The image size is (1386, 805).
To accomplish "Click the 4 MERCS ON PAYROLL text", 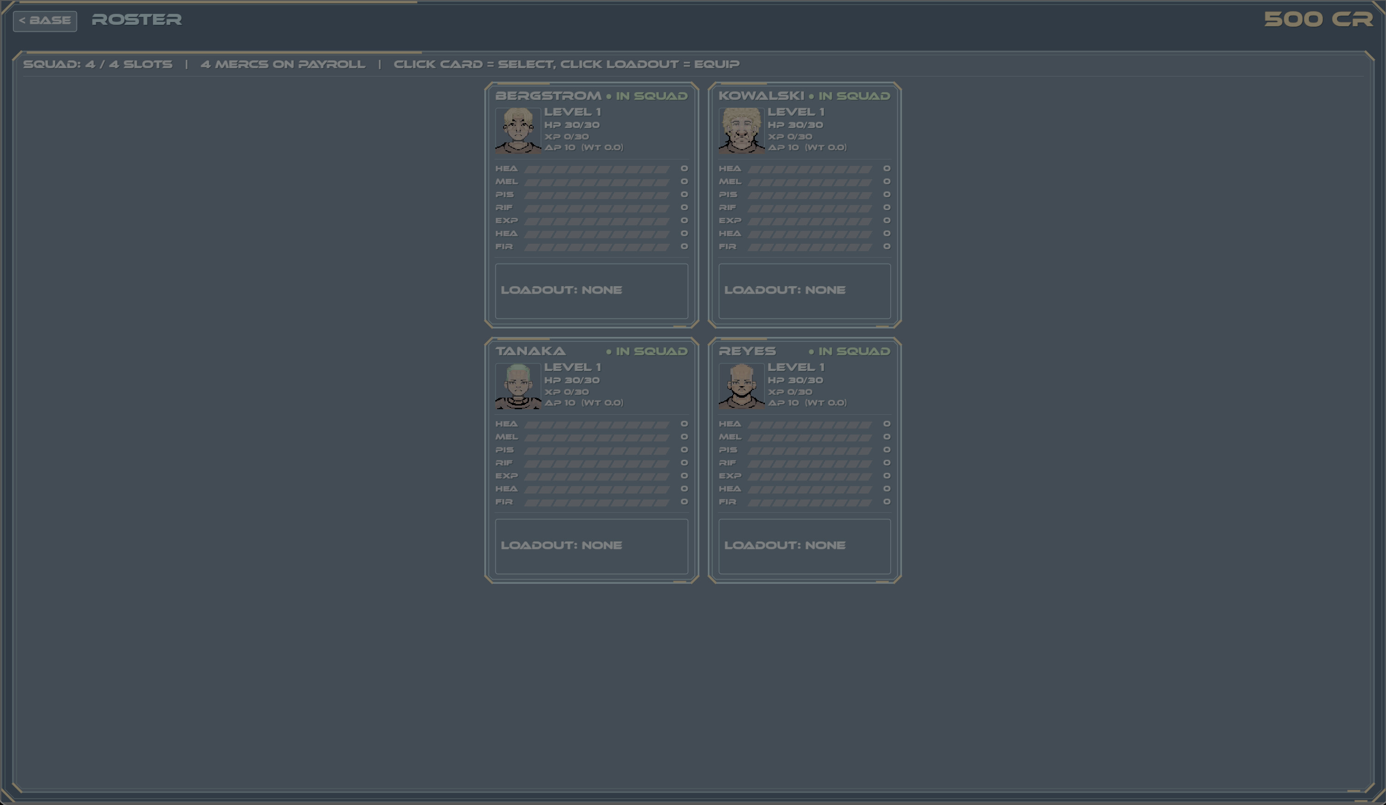I will 283,65.
